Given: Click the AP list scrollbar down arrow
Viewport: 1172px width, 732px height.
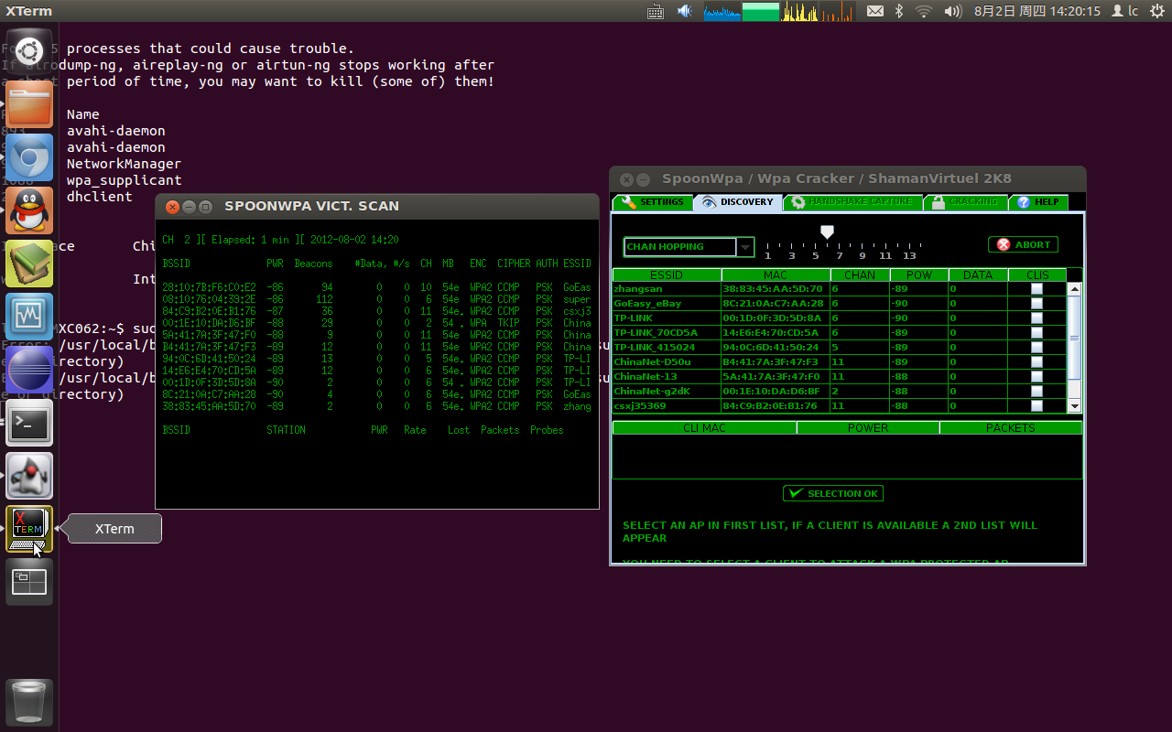Looking at the screenshot, I should (x=1075, y=406).
